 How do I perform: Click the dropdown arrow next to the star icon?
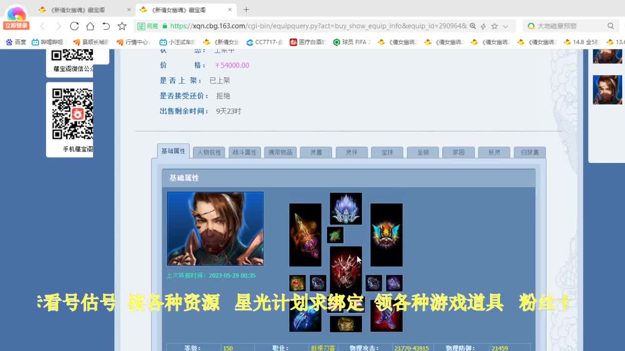(x=505, y=26)
